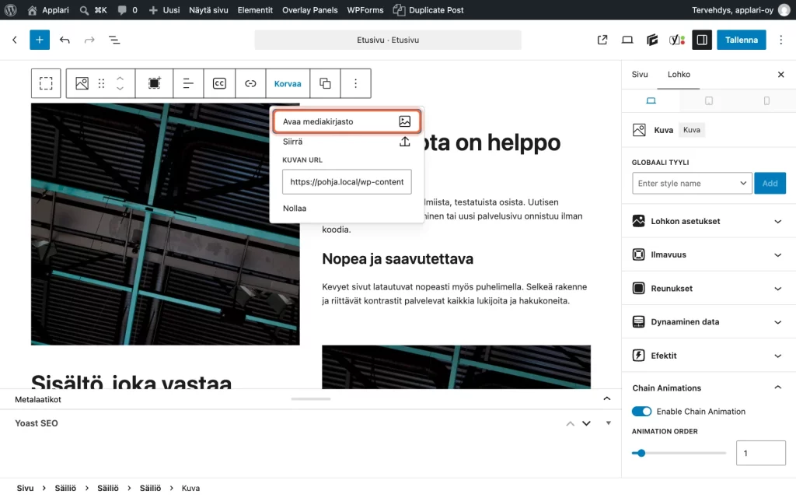Click Nollaa to reset image
The image size is (796, 498).
(x=295, y=209)
